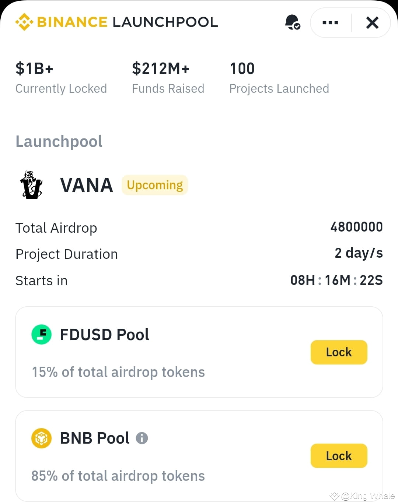Select the Upcoming status badge
This screenshot has height=504, width=398.
pyautogui.click(x=155, y=185)
